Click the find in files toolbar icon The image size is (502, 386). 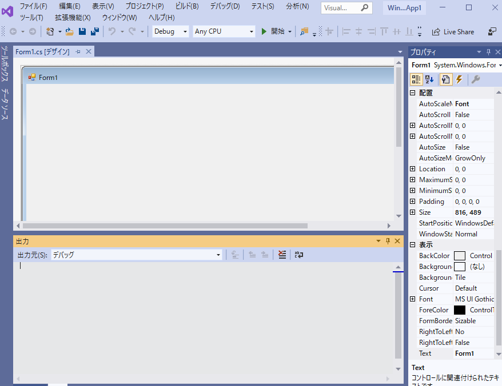click(x=304, y=31)
